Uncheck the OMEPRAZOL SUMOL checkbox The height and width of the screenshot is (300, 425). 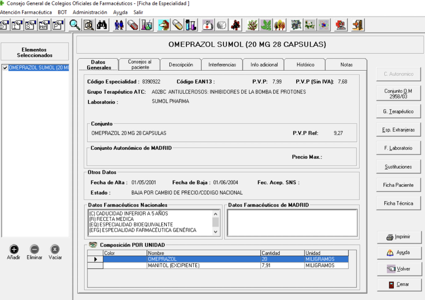coord(5,68)
